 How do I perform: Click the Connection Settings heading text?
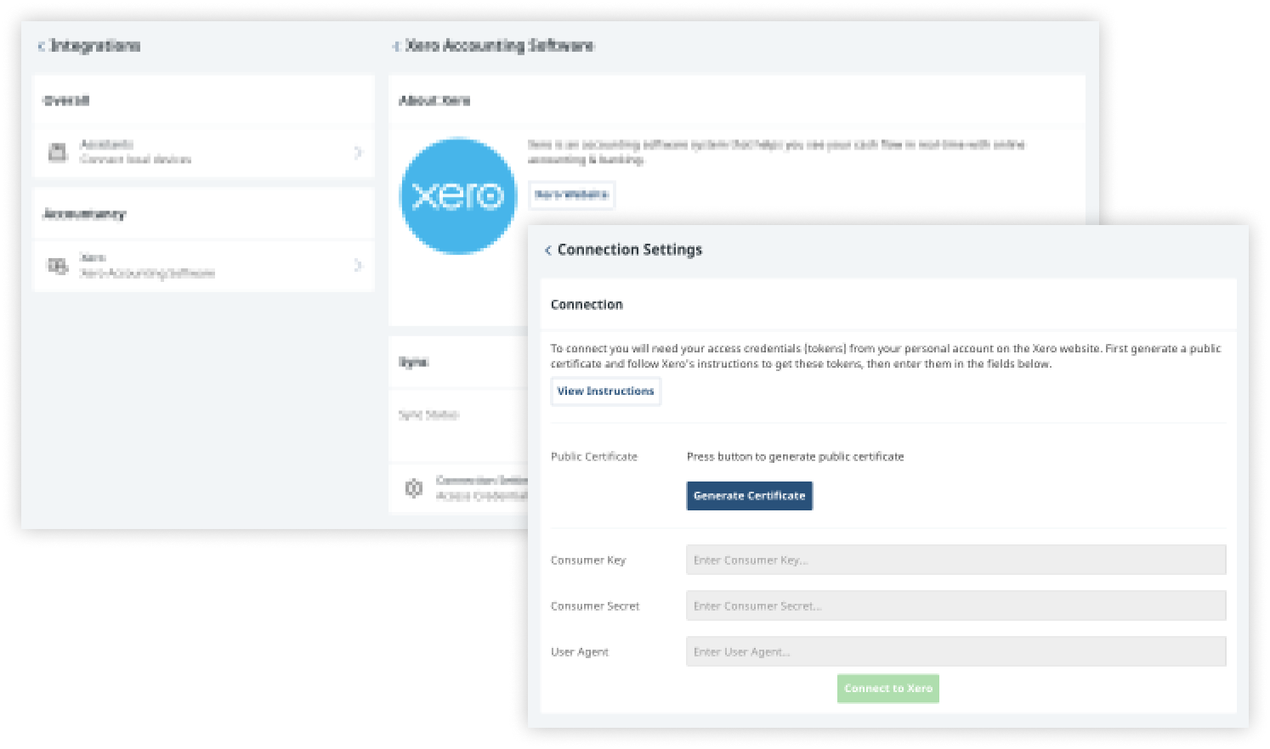(630, 250)
